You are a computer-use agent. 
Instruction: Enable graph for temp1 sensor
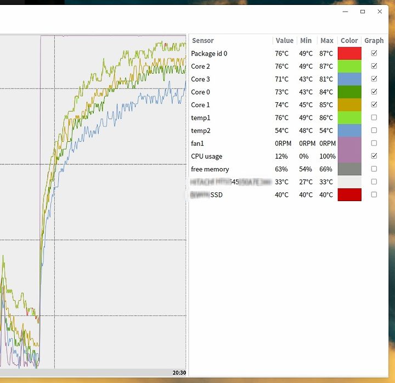coord(374,118)
